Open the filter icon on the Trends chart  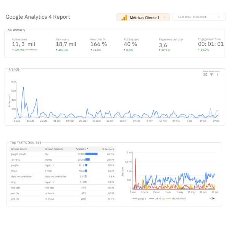(211, 75)
